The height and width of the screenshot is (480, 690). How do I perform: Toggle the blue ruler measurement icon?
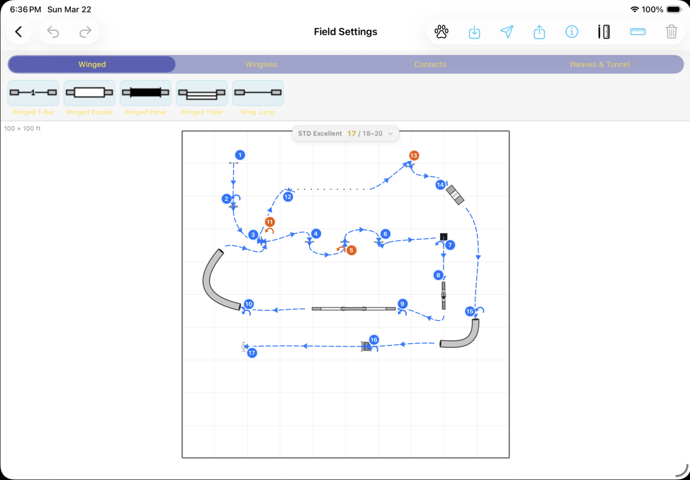tap(638, 31)
